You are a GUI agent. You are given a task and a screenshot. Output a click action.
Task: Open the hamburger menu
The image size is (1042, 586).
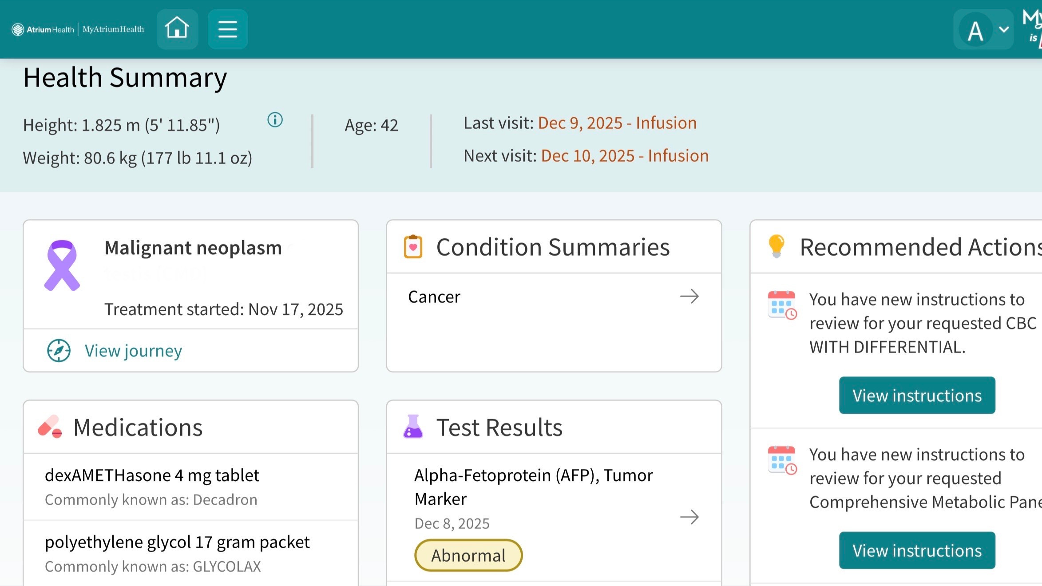(227, 29)
